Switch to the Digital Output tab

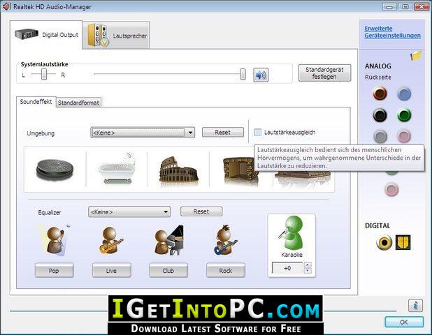[x=46, y=35]
